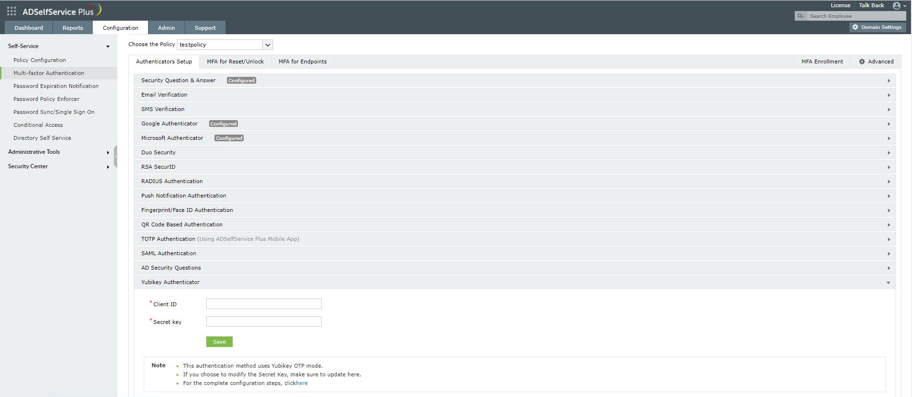912x397 pixels.
Task: Expand SMS Verification row arrow
Action: coord(889,110)
